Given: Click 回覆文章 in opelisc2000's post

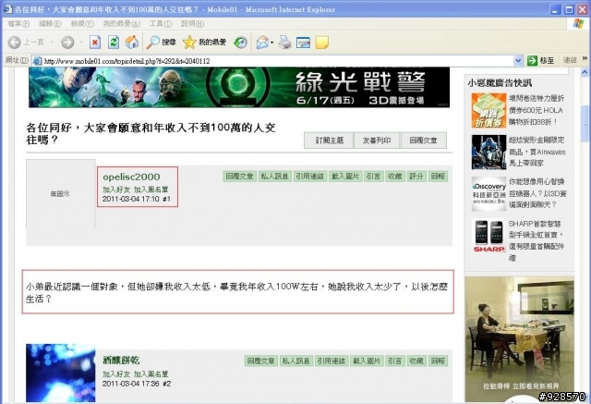Looking at the screenshot, I should point(240,177).
